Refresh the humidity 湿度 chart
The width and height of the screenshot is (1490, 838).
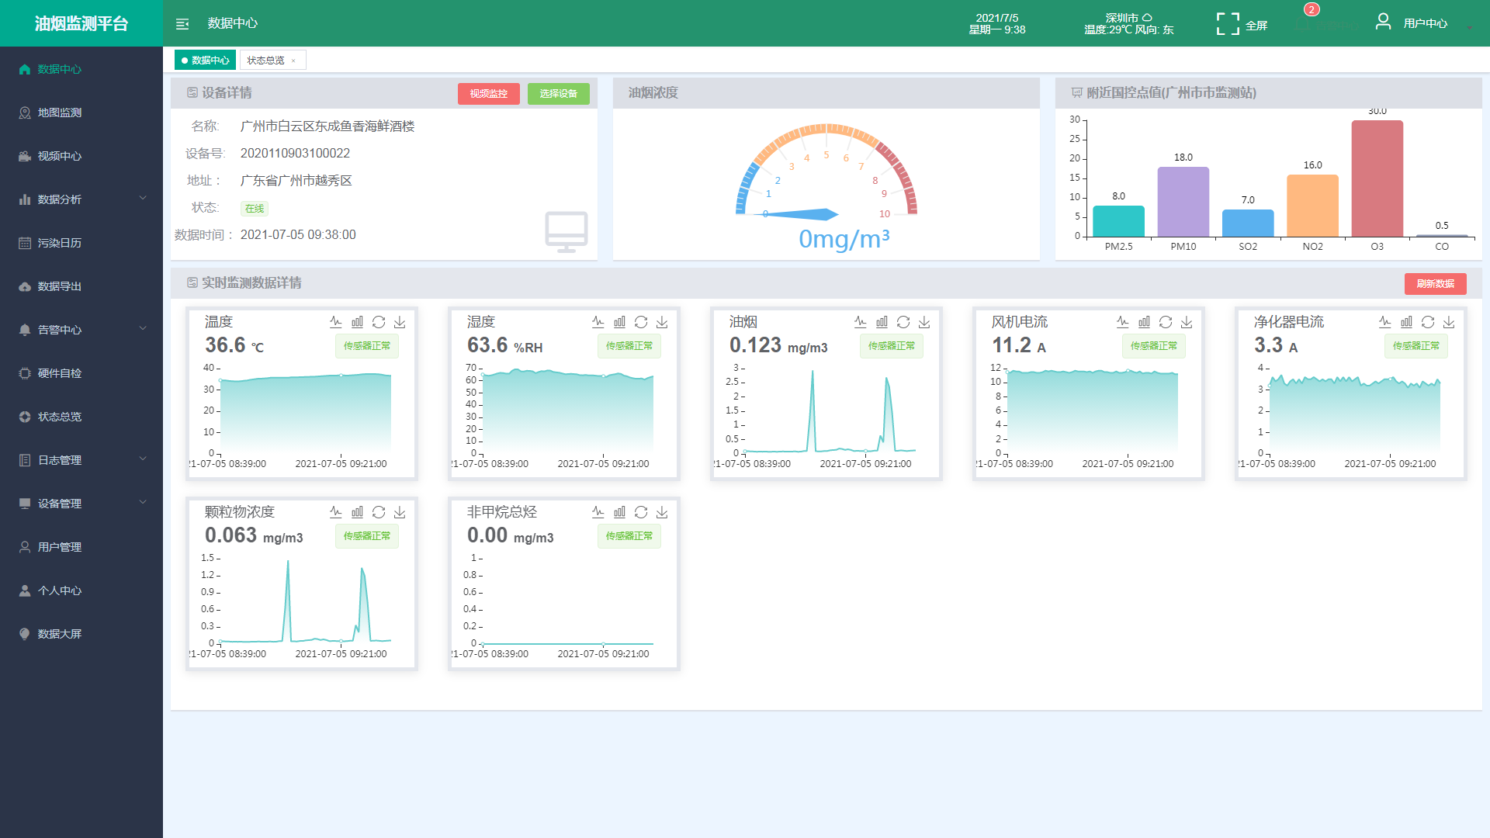click(641, 321)
